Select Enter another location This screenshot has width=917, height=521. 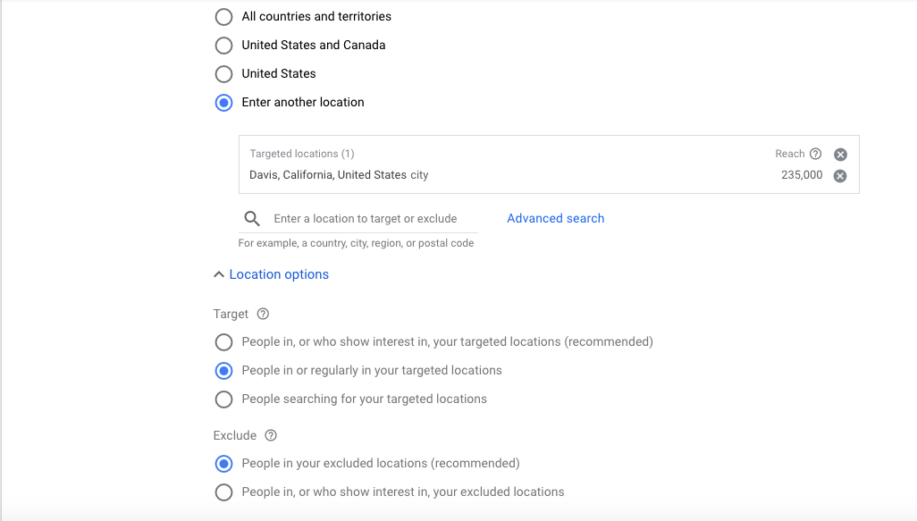(223, 102)
